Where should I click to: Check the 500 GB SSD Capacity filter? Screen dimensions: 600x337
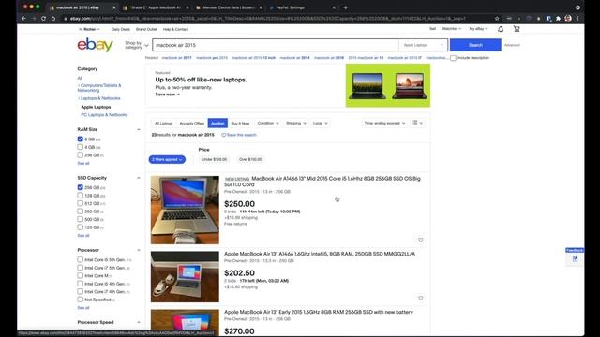point(80,219)
